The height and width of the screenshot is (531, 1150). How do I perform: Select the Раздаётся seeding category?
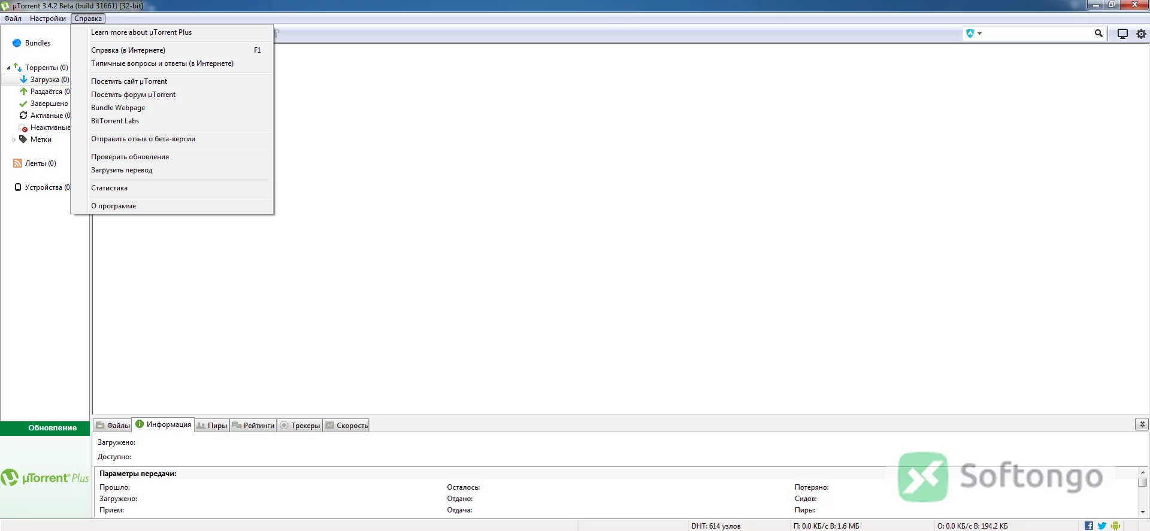(x=44, y=92)
